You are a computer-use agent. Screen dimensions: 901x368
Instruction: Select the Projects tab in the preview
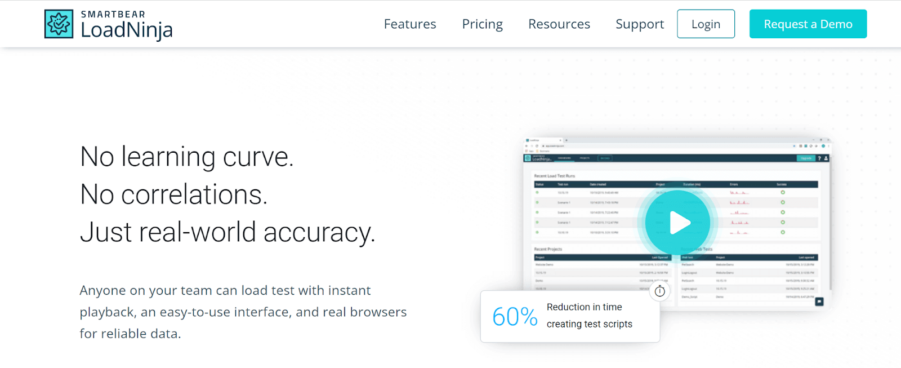(585, 158)
